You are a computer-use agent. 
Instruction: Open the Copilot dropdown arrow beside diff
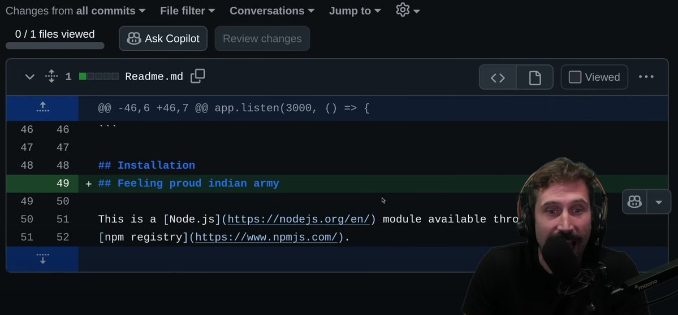(x=659, y=202)
